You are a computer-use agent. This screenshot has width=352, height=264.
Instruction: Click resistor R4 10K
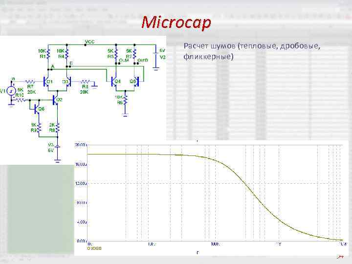coord(66,53)
